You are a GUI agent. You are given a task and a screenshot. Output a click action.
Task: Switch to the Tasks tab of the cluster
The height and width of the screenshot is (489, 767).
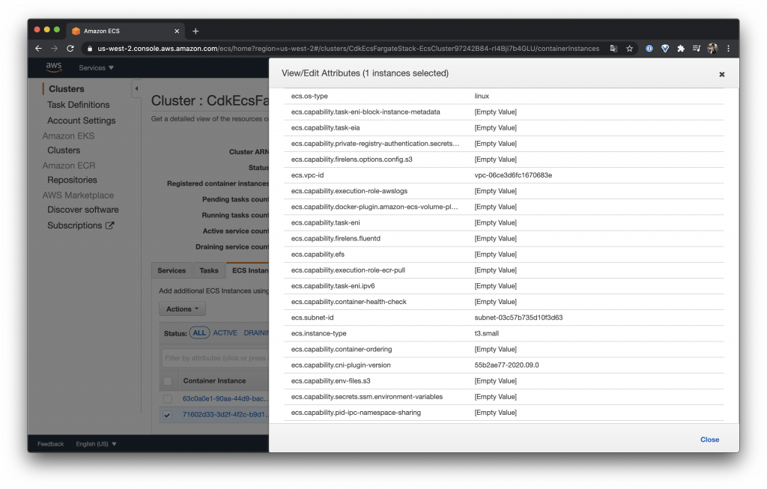click(209, 270)
